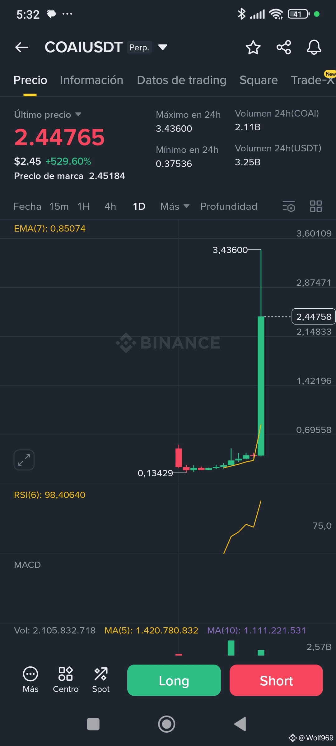Switch to the Información tab
336x746 pixels.
pyautogui.click(x=92, y=80)
